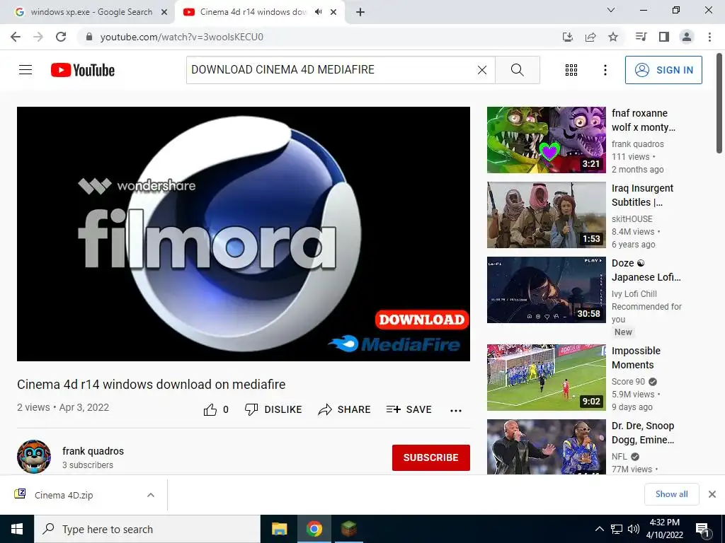725x543 pixels.
Task: Open a new browser tab
Action: pyautogui.click(x=360, y=13)
